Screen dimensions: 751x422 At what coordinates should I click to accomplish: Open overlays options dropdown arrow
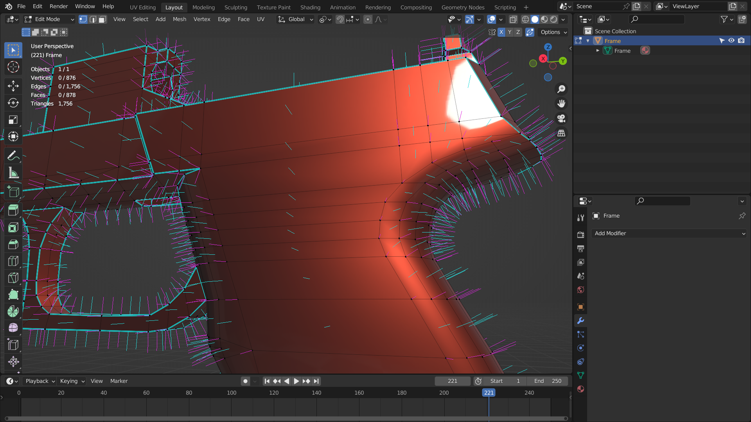501,19
